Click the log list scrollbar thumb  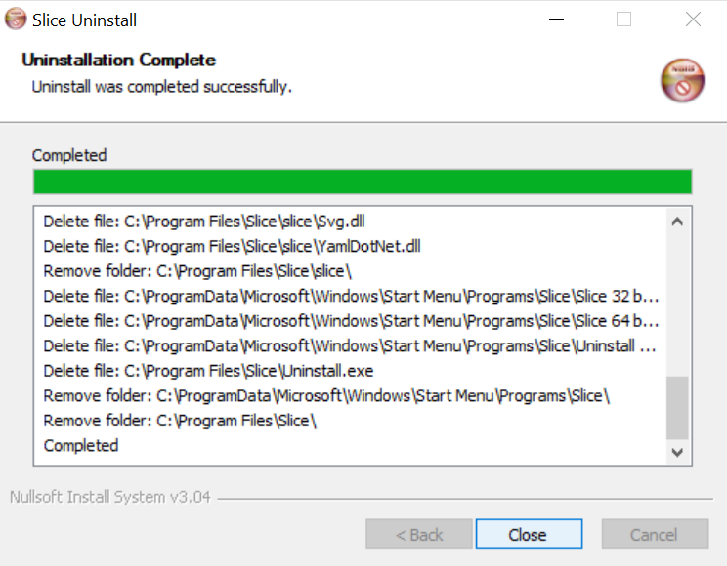[676, 408]
